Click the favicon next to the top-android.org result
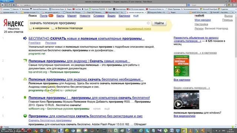Screen dimensions: 237x133 (x=25, y=61)
